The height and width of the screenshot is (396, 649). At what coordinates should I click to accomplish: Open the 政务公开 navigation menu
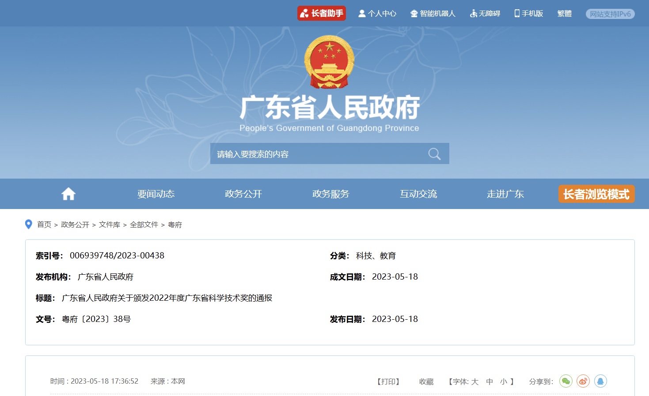tap(243, 194)
